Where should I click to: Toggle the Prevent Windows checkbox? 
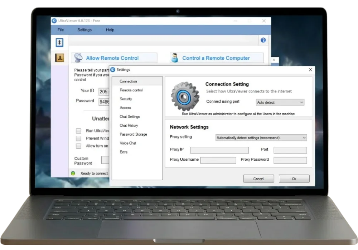coord(78,139)
